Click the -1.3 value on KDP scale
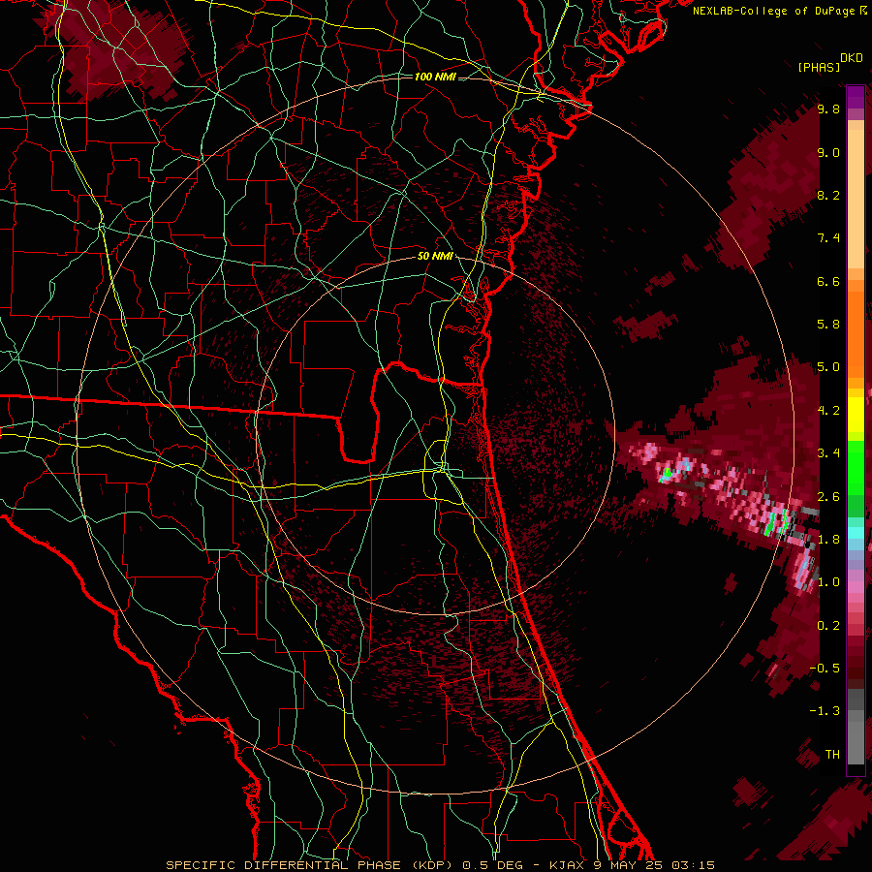The width and height of the screenshot is (872, 872). pyautogui.click(x=825, y=711)
